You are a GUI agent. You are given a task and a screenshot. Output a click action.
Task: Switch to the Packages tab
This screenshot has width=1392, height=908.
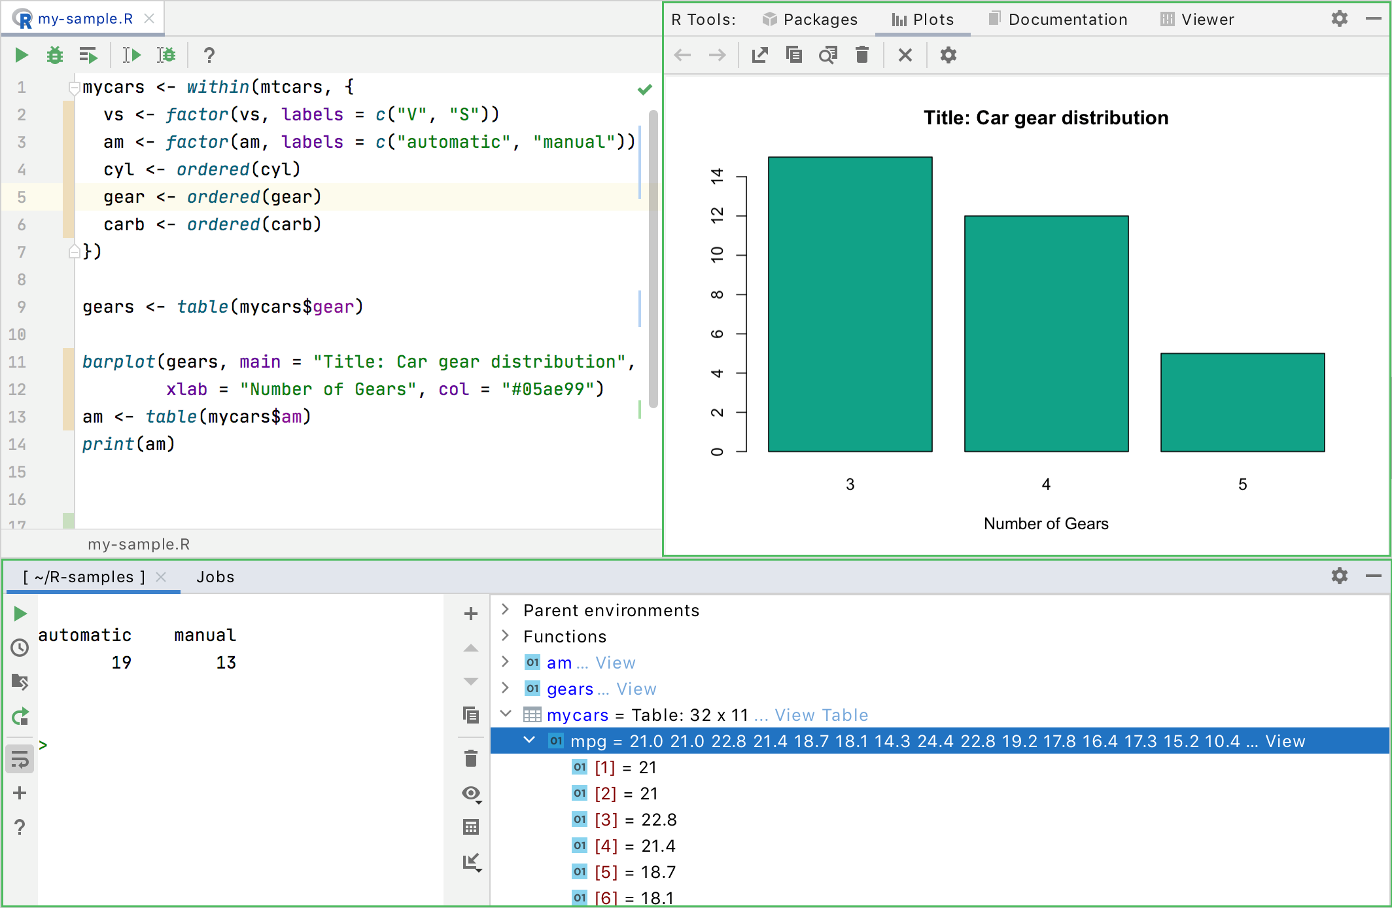coord(810,19)
